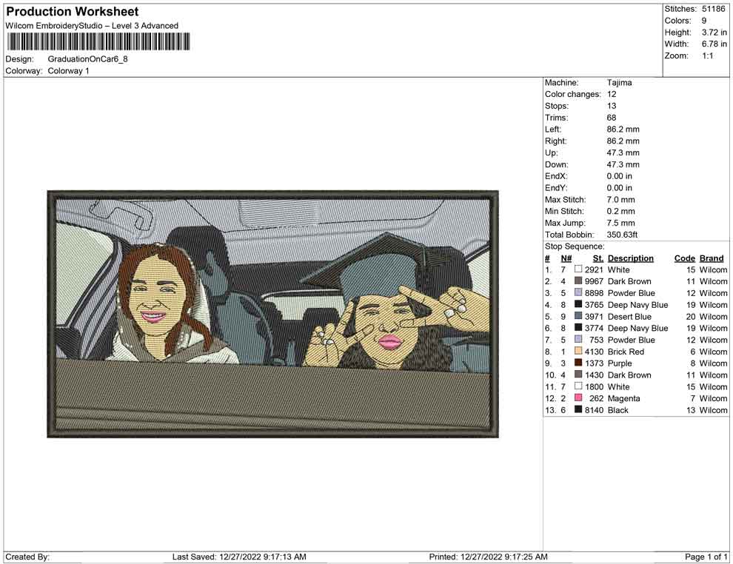
Task: Click the Code column header
Action: coord(684,258)
